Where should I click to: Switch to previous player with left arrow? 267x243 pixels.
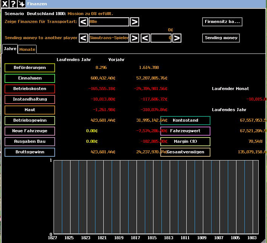[84, 38]
